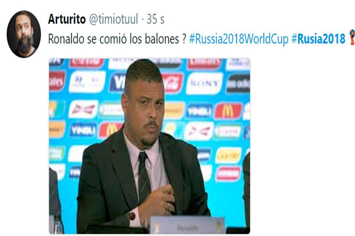355x236 pixels.
Task: Click the button on the suit cuff
Action: pyautogui.click(x=132, y=217)
